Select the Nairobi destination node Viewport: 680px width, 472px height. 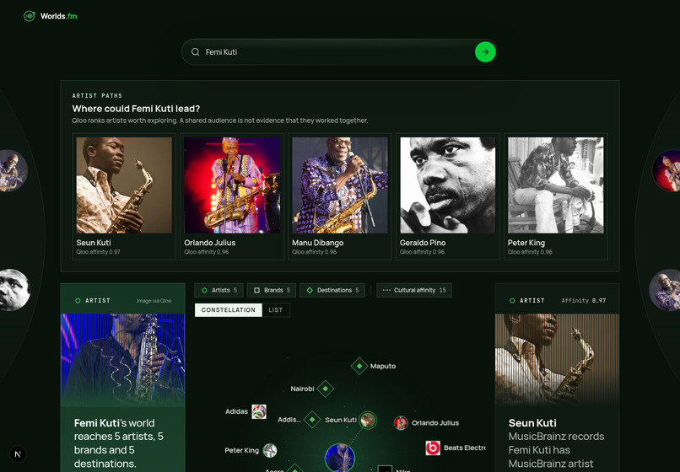coord(326,389)
